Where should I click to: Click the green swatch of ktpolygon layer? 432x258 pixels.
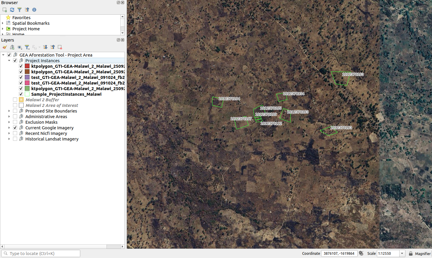[27, 88]
